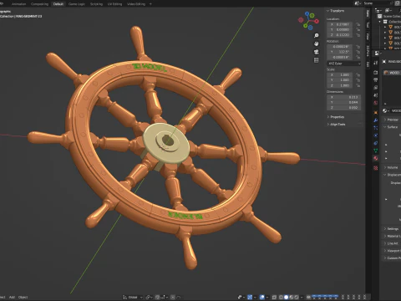Snap view using the labeled blue Z gizmo handle

pos(307,13)
